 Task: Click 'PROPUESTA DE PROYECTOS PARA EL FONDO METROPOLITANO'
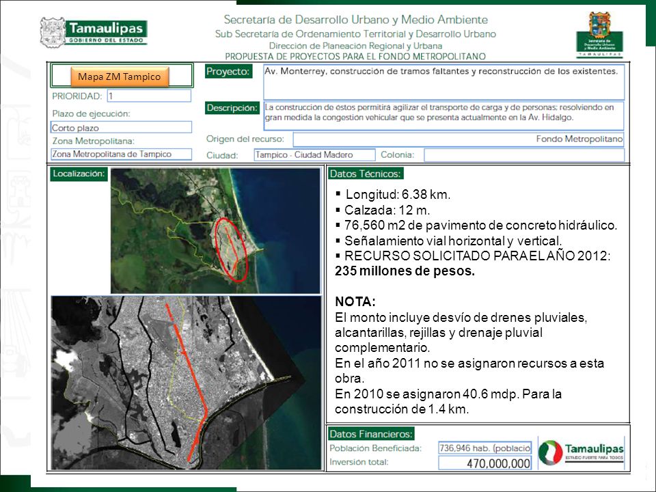355,57
